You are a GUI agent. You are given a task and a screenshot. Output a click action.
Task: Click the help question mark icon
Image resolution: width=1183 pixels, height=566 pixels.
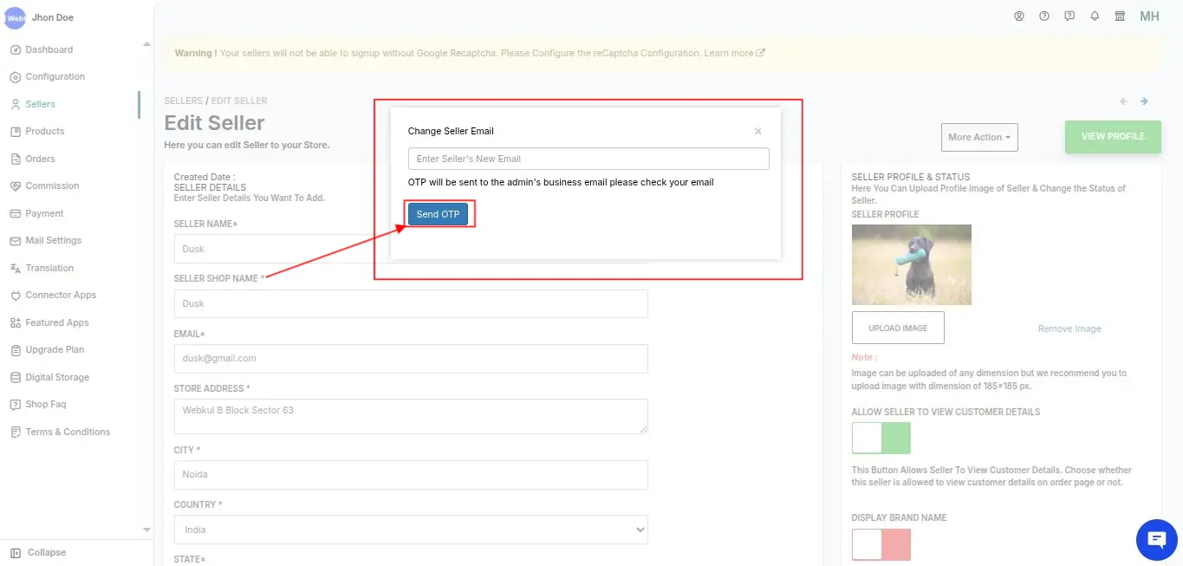point(1044,16)
